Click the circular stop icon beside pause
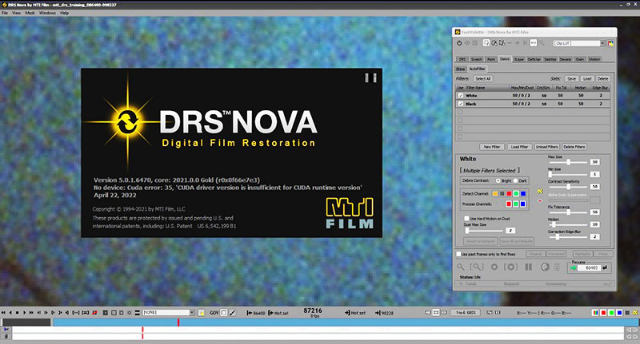The width and height of the screenshot is (640, 344). click(x=545, y=267)
